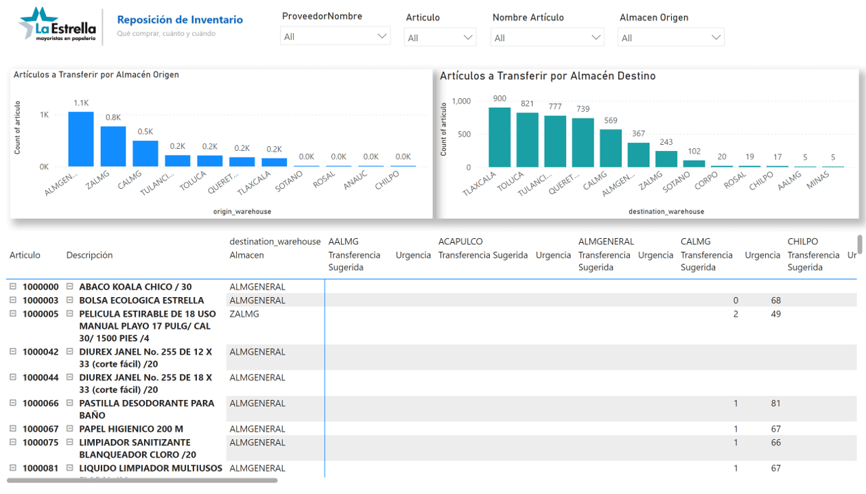Select the QUERET bar in the Origen chart
The image size is (866, 494).
242,162
